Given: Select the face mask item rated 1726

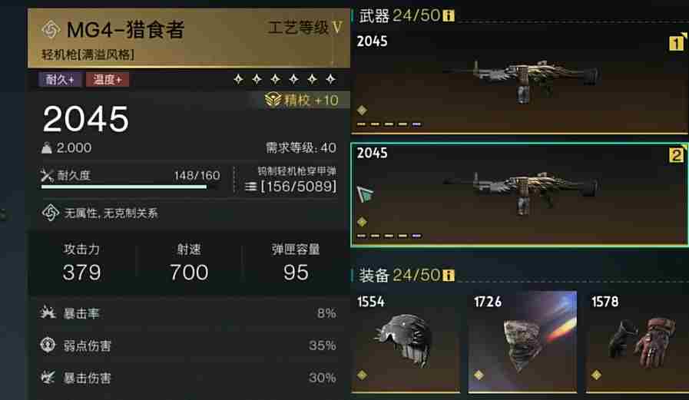Looking at the screenshot, I should (522, 342).
